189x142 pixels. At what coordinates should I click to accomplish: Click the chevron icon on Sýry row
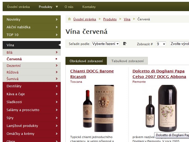[x=56, y=118]
